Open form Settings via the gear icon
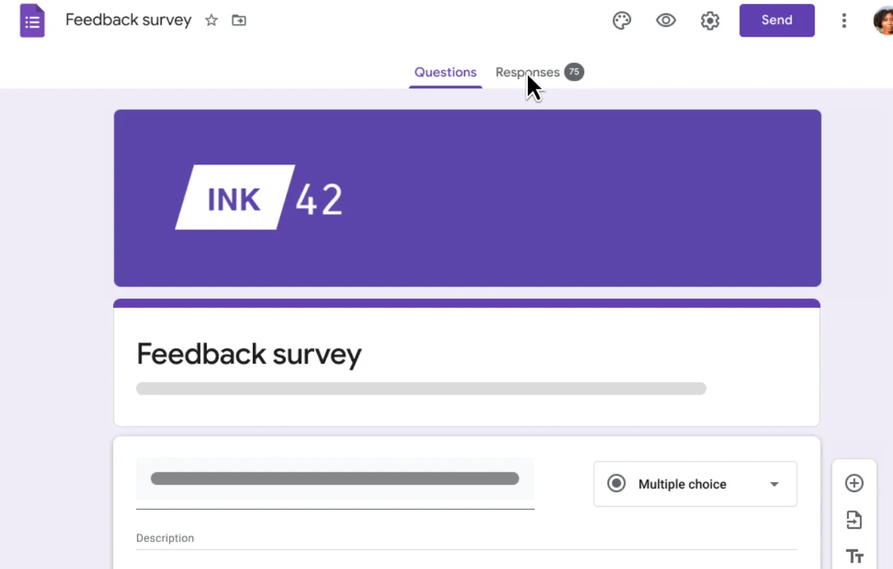Image resolution: width=893 pixels, height=569 pixels. tap(709, 20)
